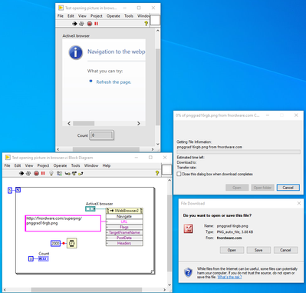Image resolution: width=306 pixels, height=293 pixels.
Task: Open context help in Block Diagram window
Action: point(157,173)
